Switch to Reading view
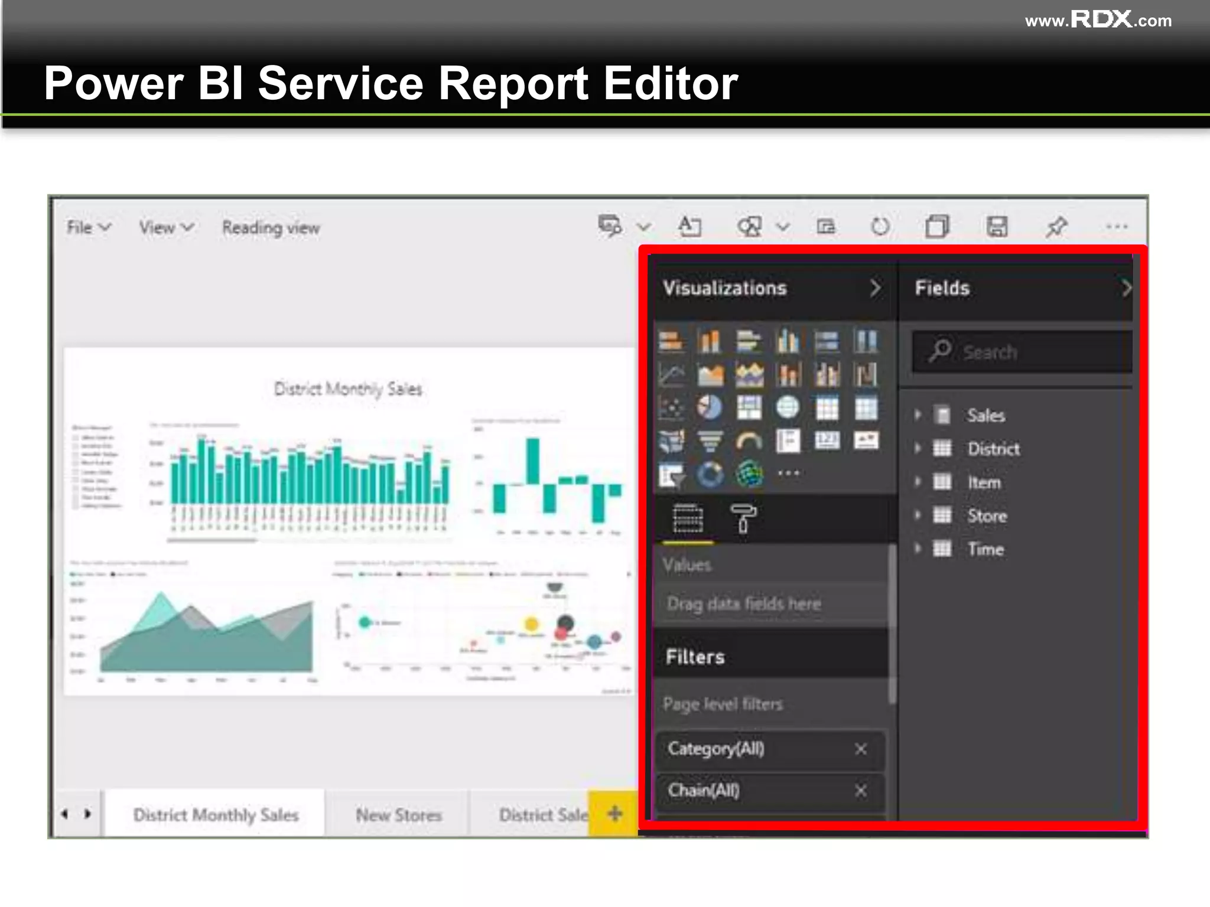1210x907 pixels. coord(271,228)
